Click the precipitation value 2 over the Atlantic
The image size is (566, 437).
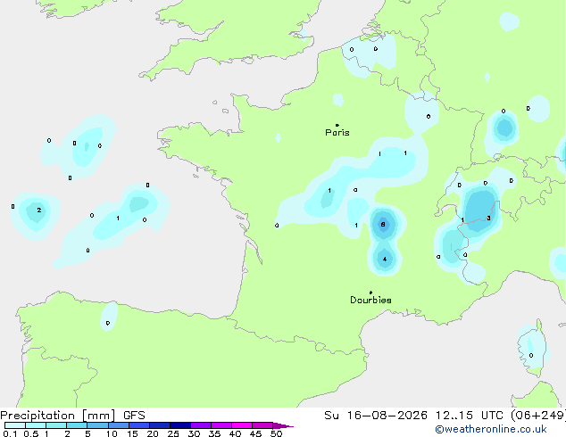pyautogui.click(x=39, y=210)
